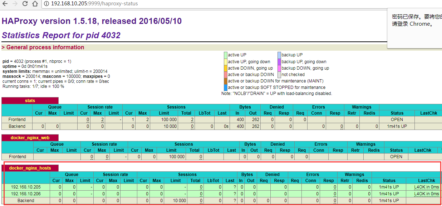Click the 'maxsock = 200014; maxconn = 100000' line
The height and width of the screenshot is (206, 442).
[56, 76]
